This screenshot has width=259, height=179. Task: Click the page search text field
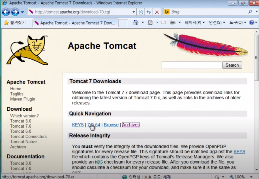click(x=192, y=65)
